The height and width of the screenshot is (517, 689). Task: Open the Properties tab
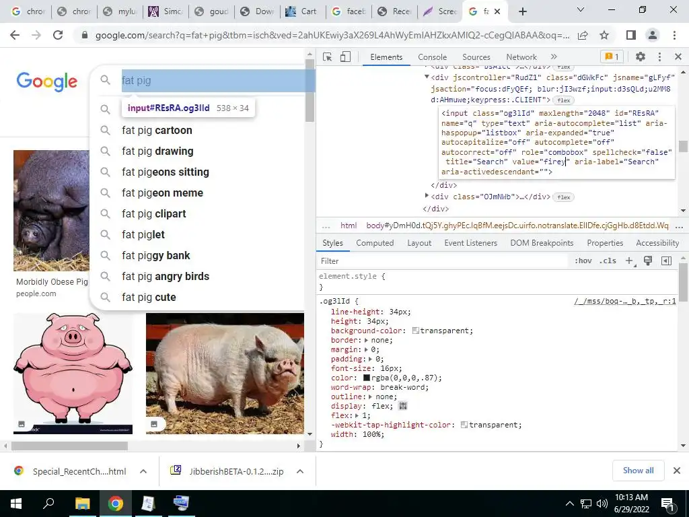(x=605, y=243)
